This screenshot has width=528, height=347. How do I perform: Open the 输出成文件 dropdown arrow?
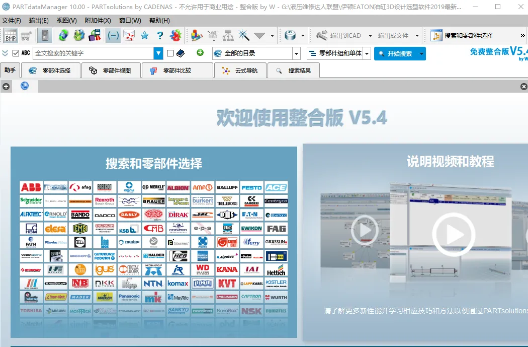pyautogui.click(x=417, y=35)
